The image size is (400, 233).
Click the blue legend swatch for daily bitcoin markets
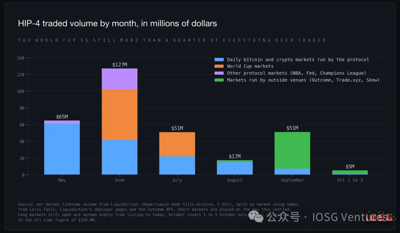(x=219, y=60)
